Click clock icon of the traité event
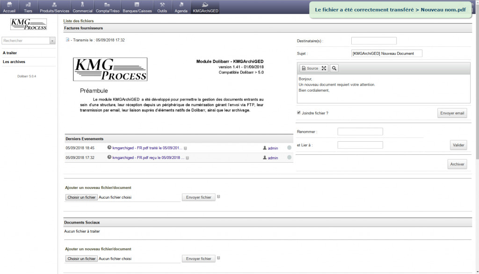Image resolution: width=479 pixels, height=274 pixels. [109, 148]
